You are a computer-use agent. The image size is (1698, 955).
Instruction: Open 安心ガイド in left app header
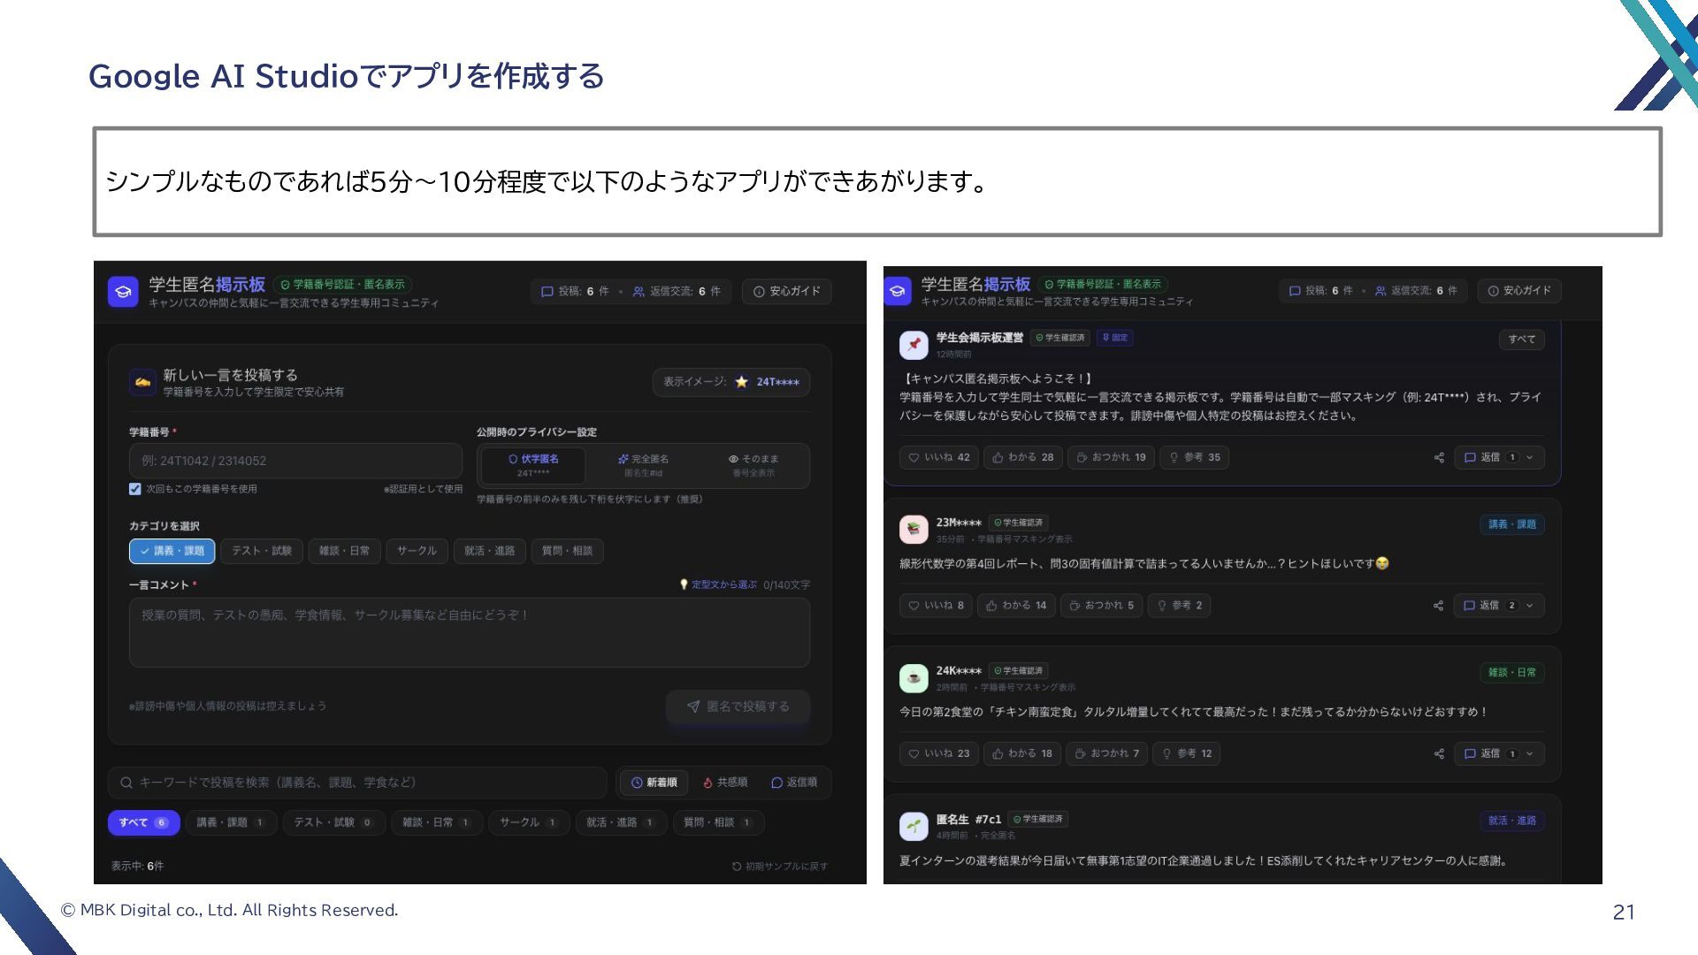tap(787, 292)
